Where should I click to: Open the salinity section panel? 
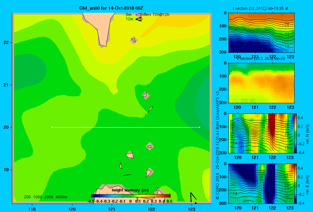[x=261, y=83]
